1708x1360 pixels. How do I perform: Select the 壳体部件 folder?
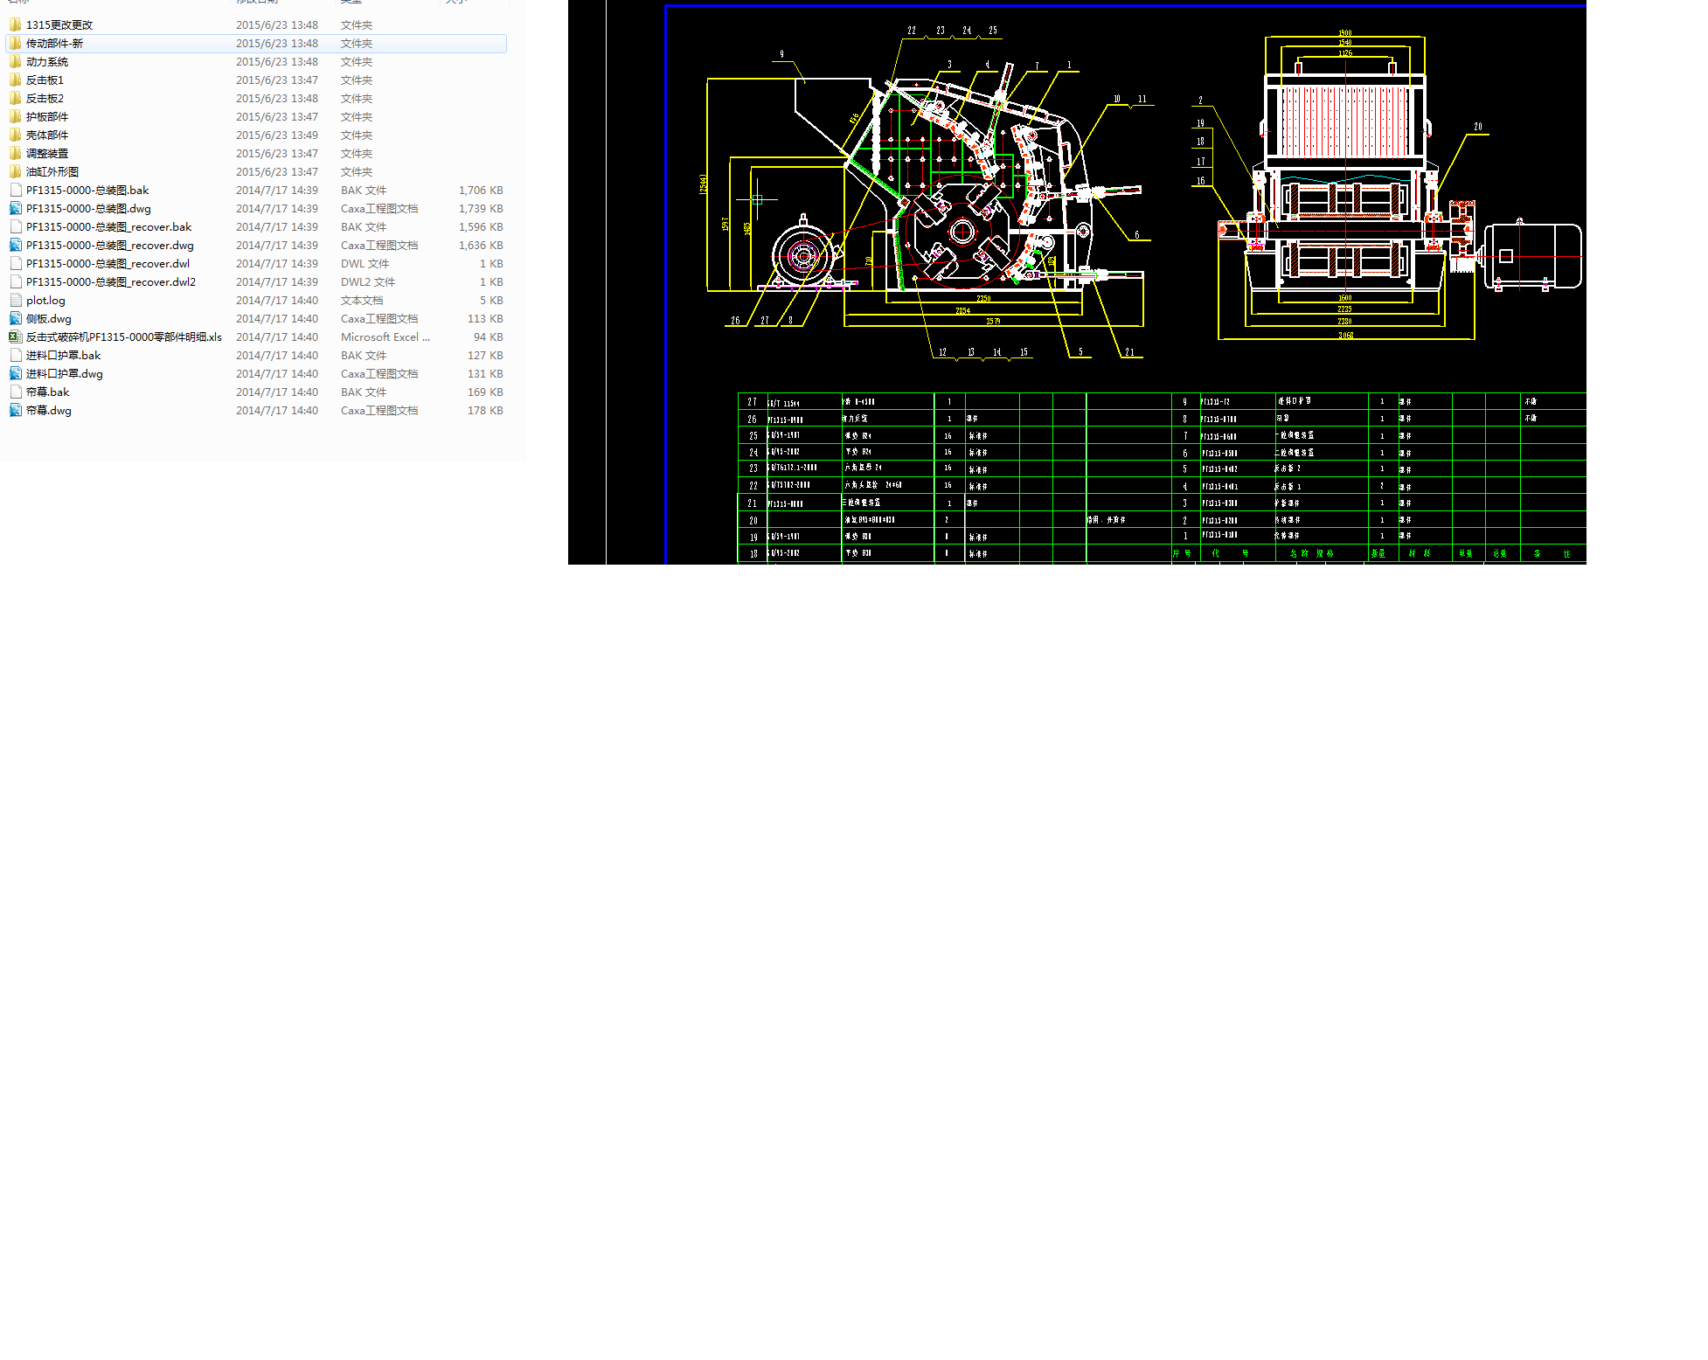[47, 135]
